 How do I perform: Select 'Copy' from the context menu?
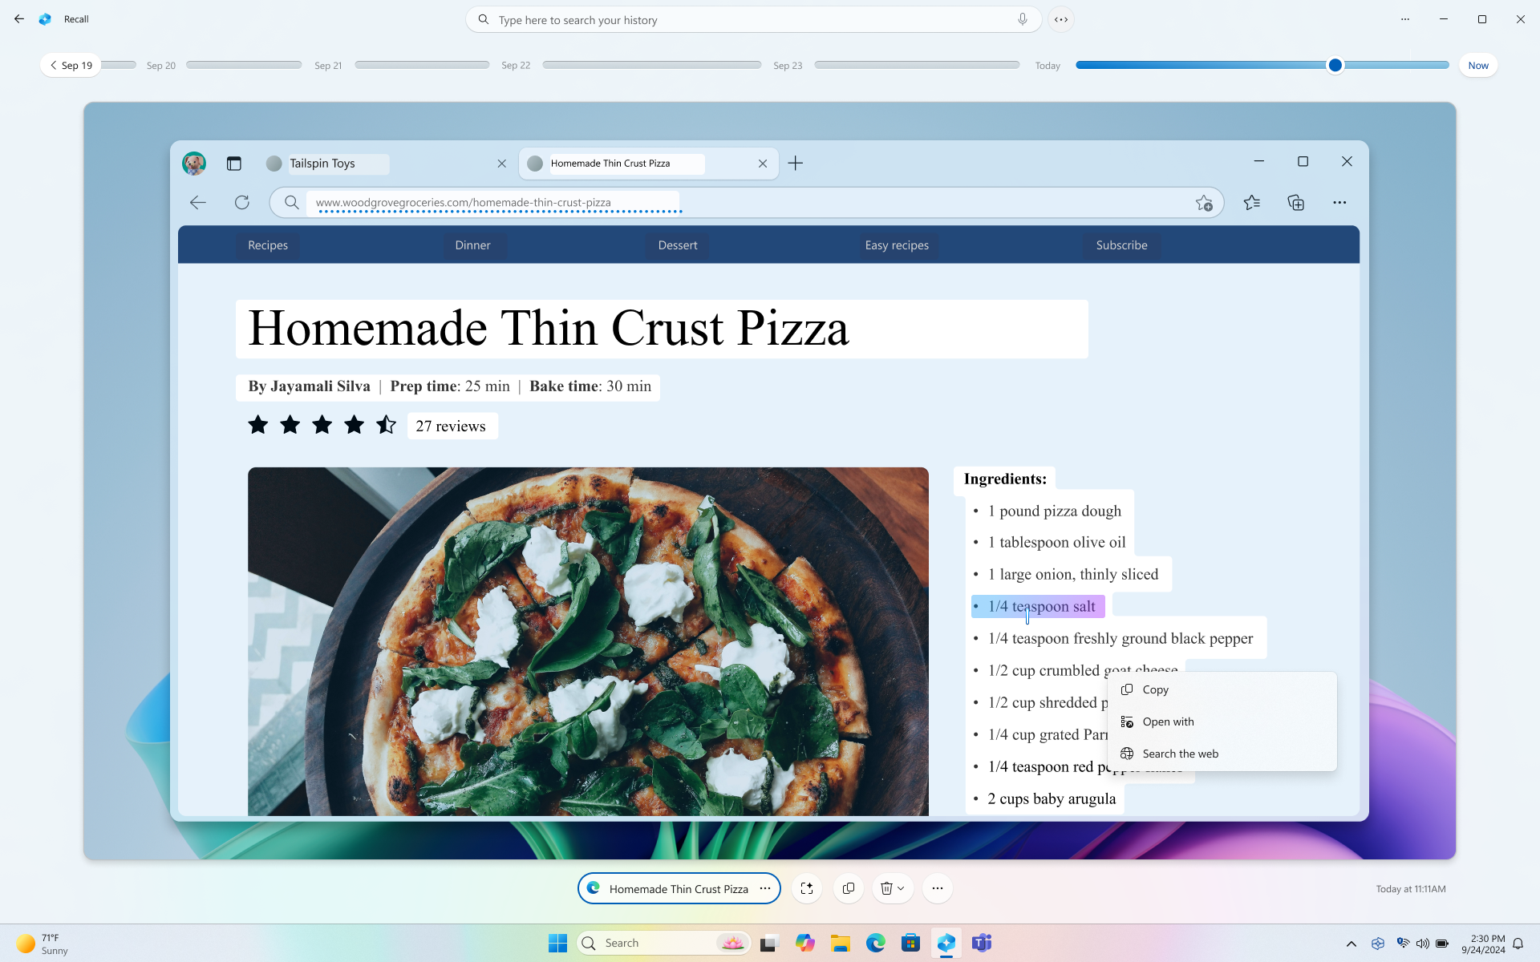tap(1155, 689)
